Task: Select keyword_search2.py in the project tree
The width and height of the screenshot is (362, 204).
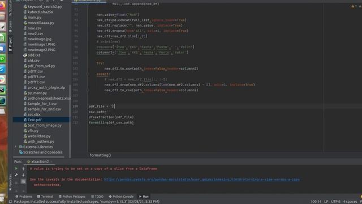Action: [x=43, y=7]
